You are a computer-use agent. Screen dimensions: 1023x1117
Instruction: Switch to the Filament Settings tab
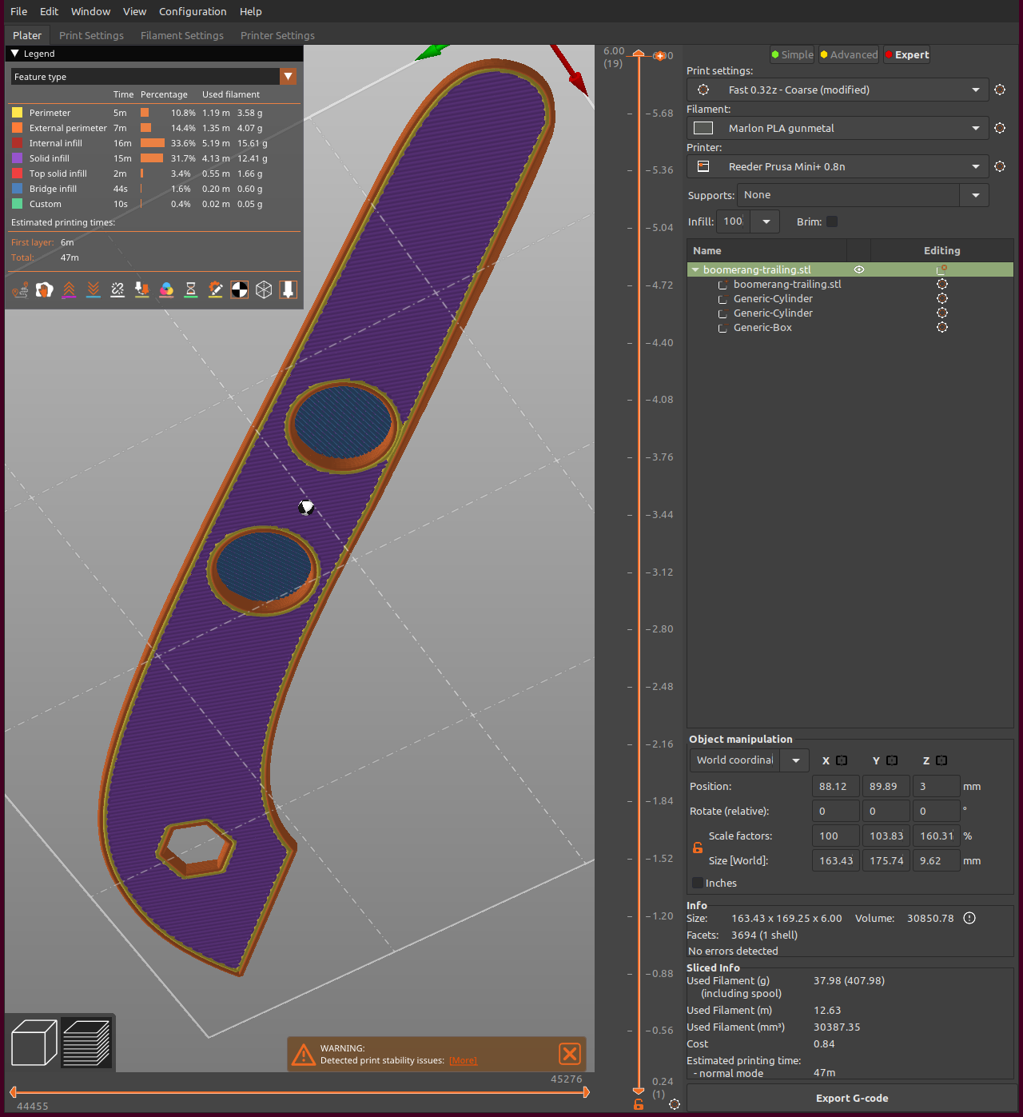click(x=182, y=35)
